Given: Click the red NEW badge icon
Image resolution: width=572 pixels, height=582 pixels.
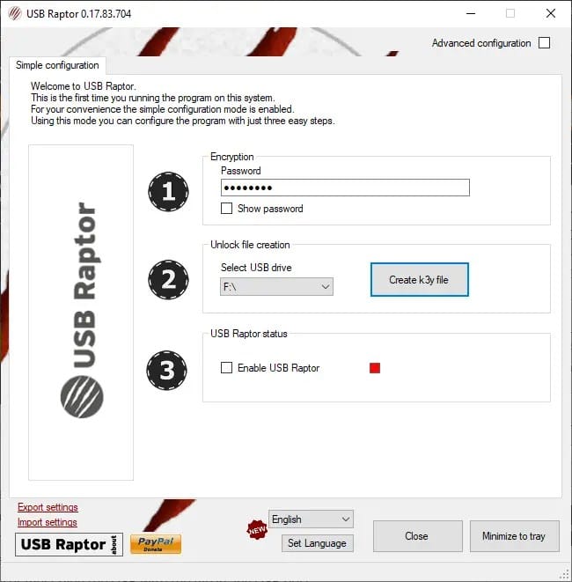Looking at the screenshot, I should [x=257, y=530].
